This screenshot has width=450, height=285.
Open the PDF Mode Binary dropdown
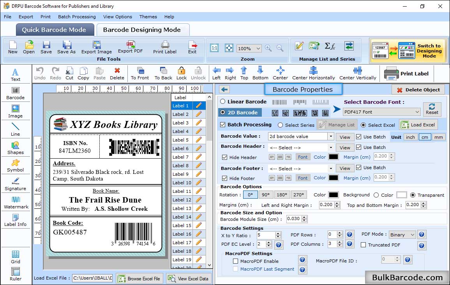[x=402, y=234]
